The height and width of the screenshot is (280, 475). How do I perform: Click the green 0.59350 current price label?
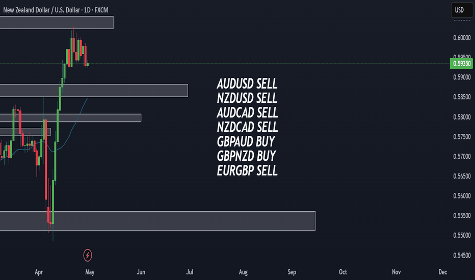461,63
